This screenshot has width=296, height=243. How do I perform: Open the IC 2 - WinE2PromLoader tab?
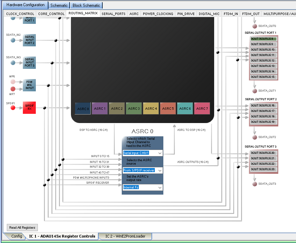125,236
